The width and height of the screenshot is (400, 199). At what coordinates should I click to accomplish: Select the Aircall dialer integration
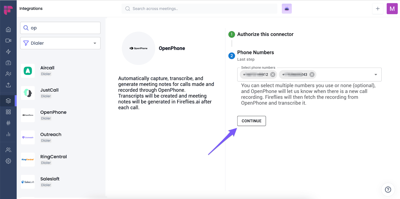point(60,71)
